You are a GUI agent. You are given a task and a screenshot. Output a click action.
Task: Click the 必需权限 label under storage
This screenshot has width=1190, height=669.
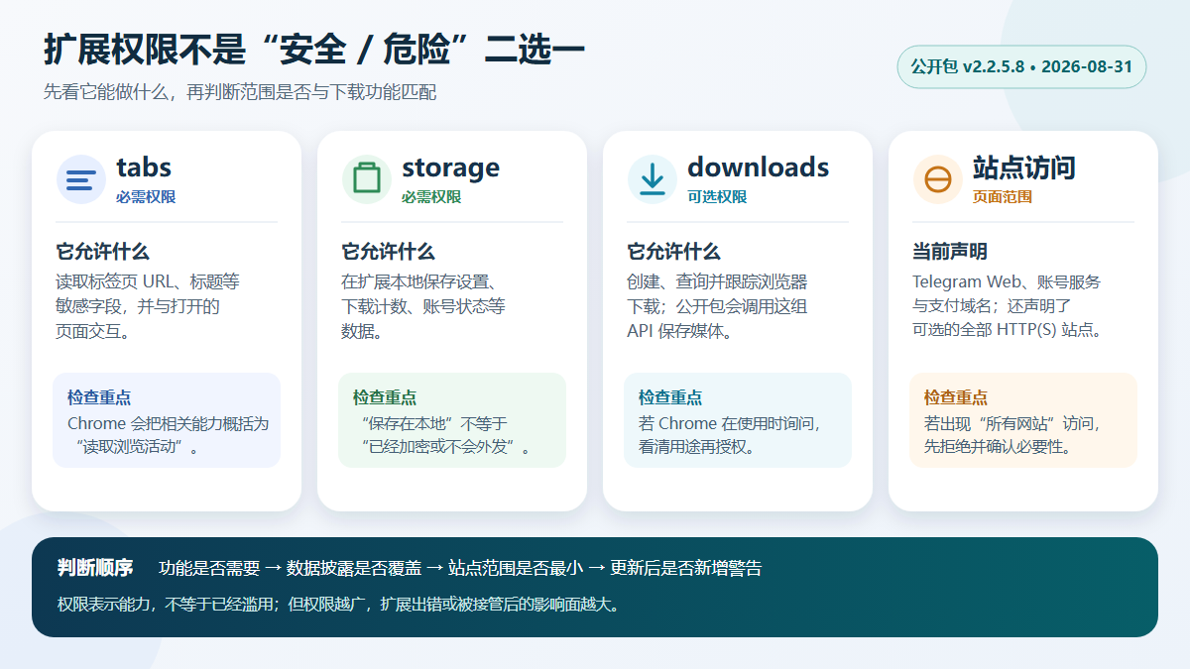tap(431, 197)
